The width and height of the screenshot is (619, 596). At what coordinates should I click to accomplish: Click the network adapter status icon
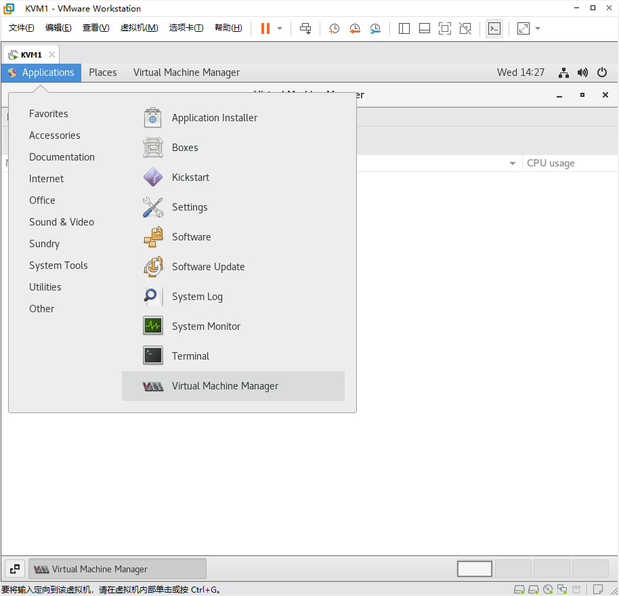(x=562, y=590)
